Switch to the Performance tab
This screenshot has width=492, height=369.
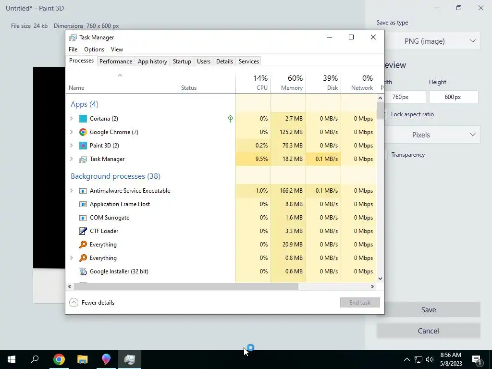point(116,61)
